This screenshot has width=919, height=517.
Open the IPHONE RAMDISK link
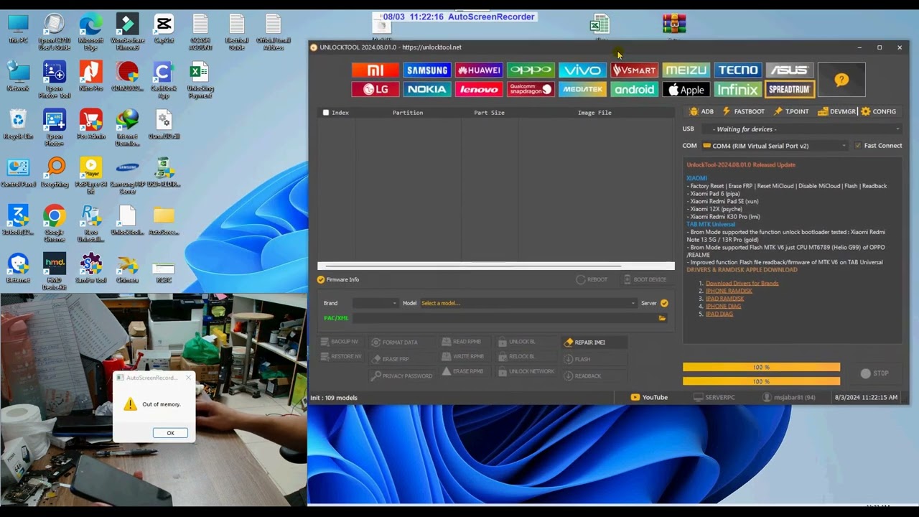coord(729,291)
